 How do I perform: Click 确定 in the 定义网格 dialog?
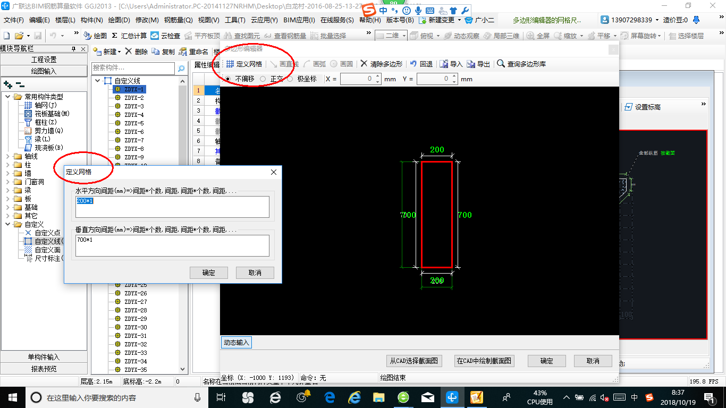click(x=209, y=273)
